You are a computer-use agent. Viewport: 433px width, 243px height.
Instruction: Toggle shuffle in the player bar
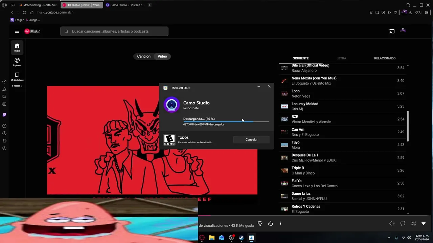(413, 223)
